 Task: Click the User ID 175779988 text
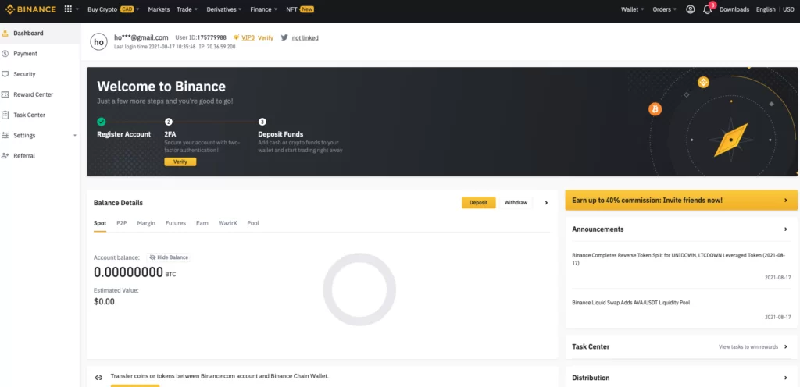click(201, 37)
